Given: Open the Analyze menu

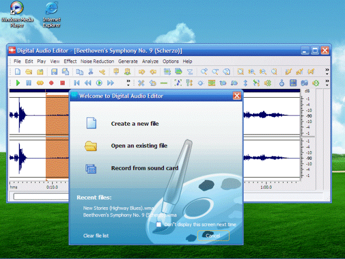Looking at the screenshot, I should tap(150, 61).
